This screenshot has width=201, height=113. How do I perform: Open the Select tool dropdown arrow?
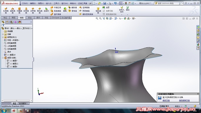coord(123,3)
